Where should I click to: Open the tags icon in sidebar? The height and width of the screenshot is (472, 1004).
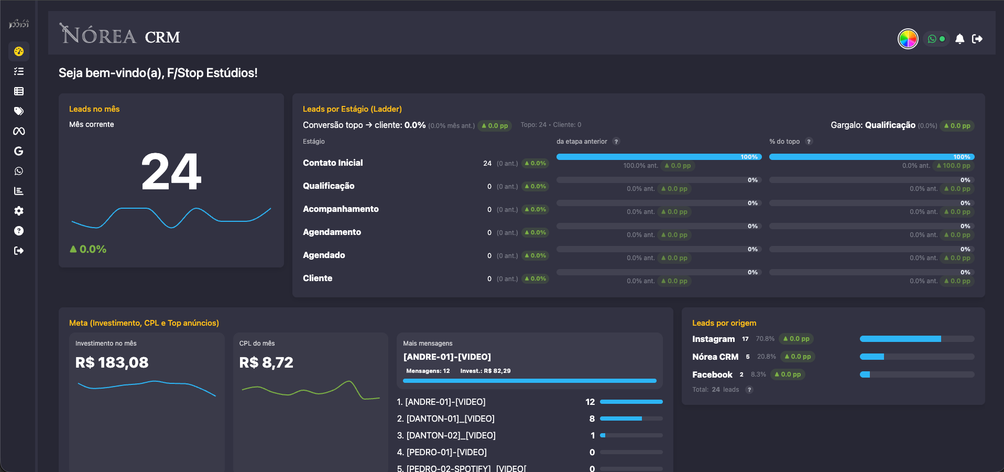[x=19, y=111]
